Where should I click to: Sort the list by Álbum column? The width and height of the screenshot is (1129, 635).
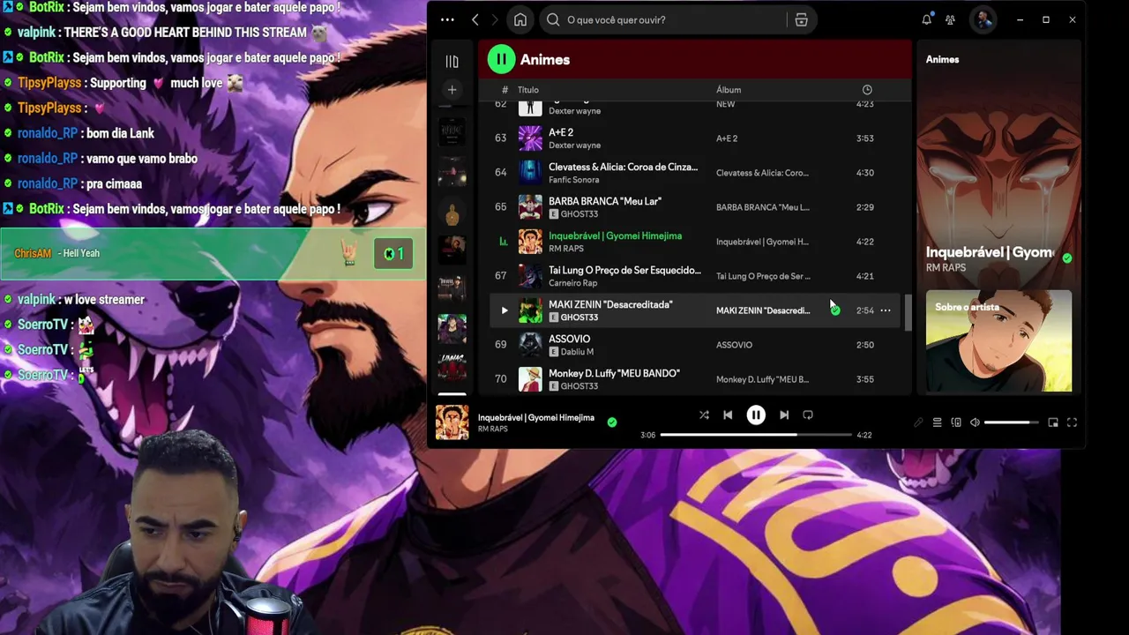click(x=729, y=90)
